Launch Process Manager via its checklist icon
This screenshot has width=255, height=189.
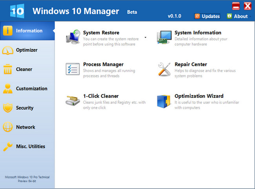coord(73,69)
